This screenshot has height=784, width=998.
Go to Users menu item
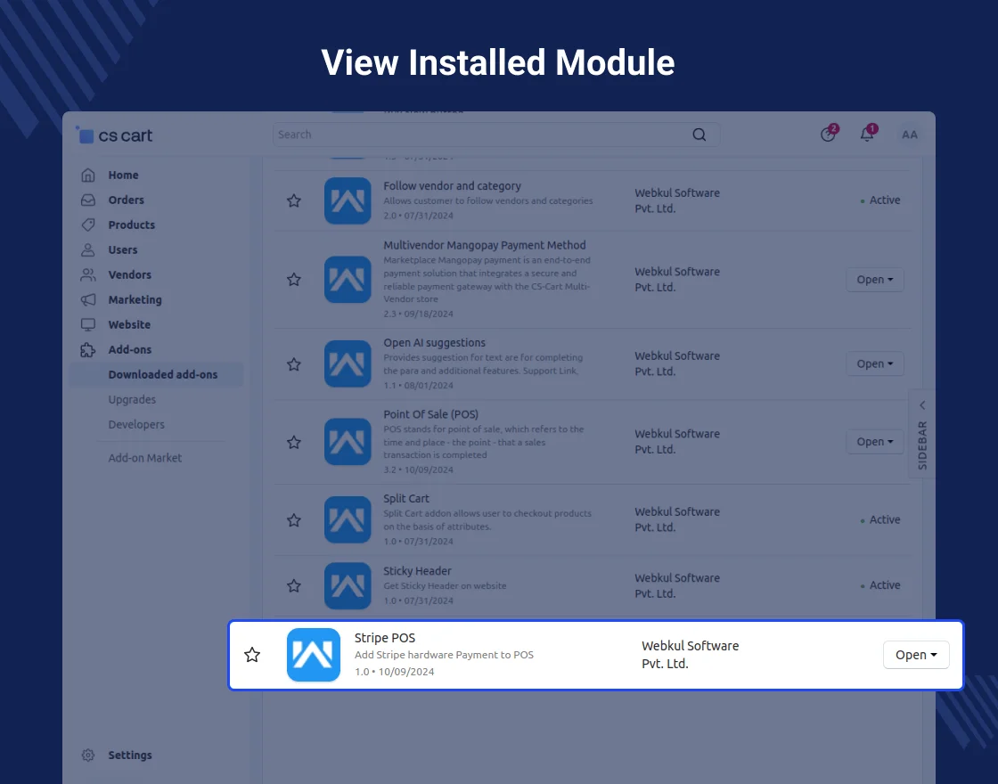123,249
